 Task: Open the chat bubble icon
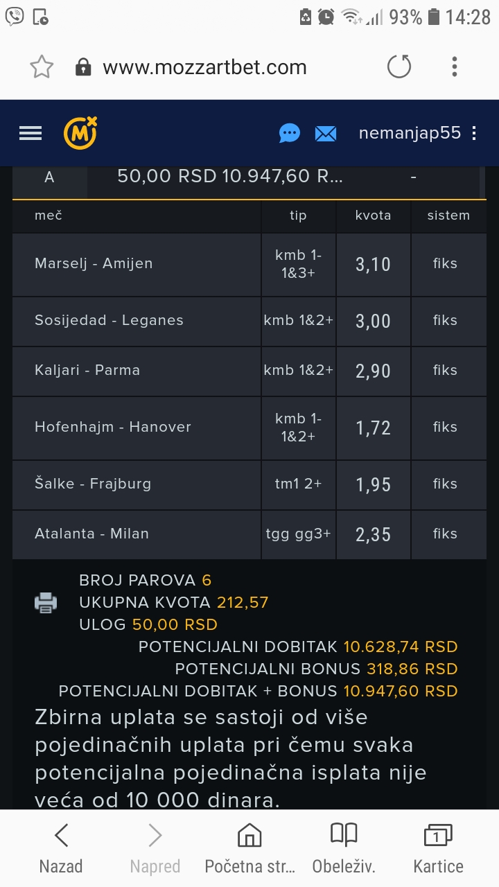point(290,133)
